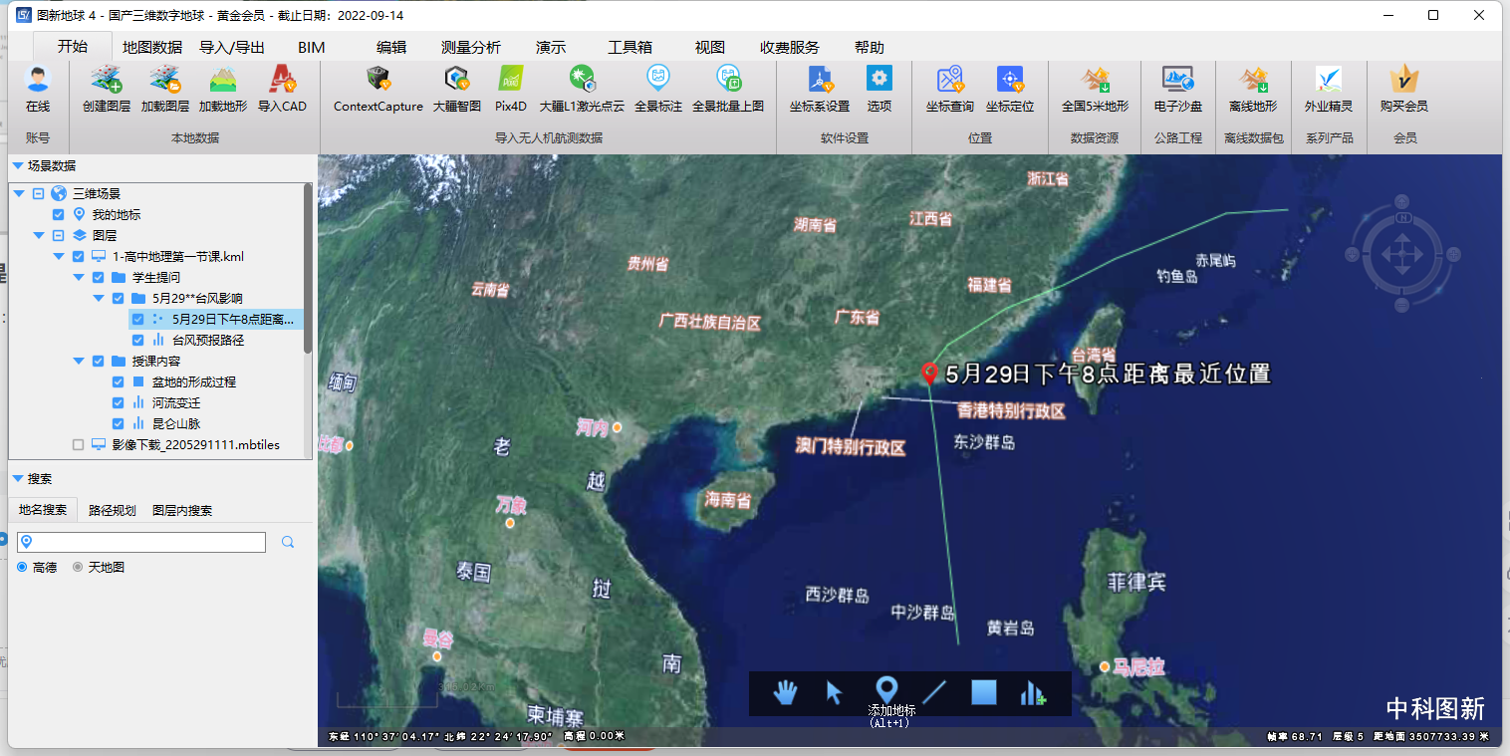The image size is (1510, 756).
Task: Open 收费服务 ribbon tab
Action: pyautogui.click(x=790, y=47)
